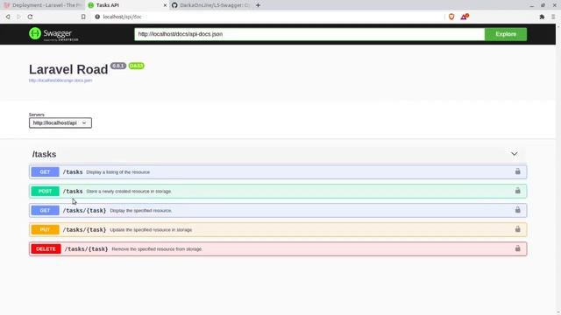Click the OAS3 badge
The height and width of the screenshot is (315, 561).
point(136,66)
